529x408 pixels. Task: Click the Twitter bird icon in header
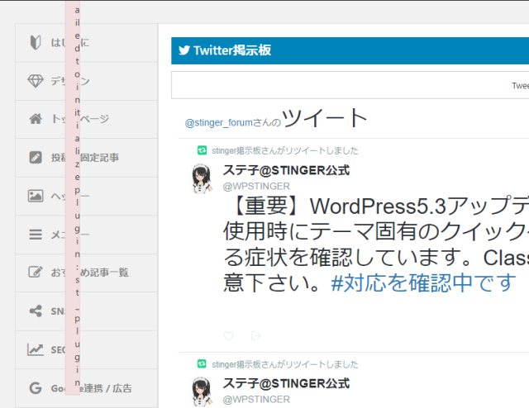[184, 50]
